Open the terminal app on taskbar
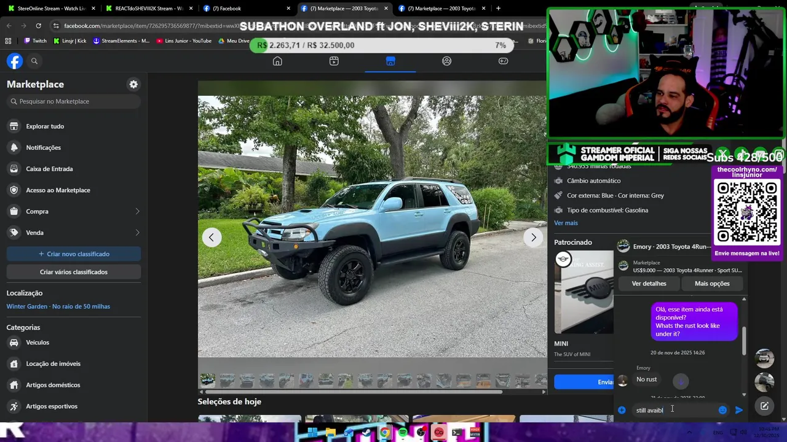Image resolution: width=787 pixels, height=442 pixels. click(457, 433)
